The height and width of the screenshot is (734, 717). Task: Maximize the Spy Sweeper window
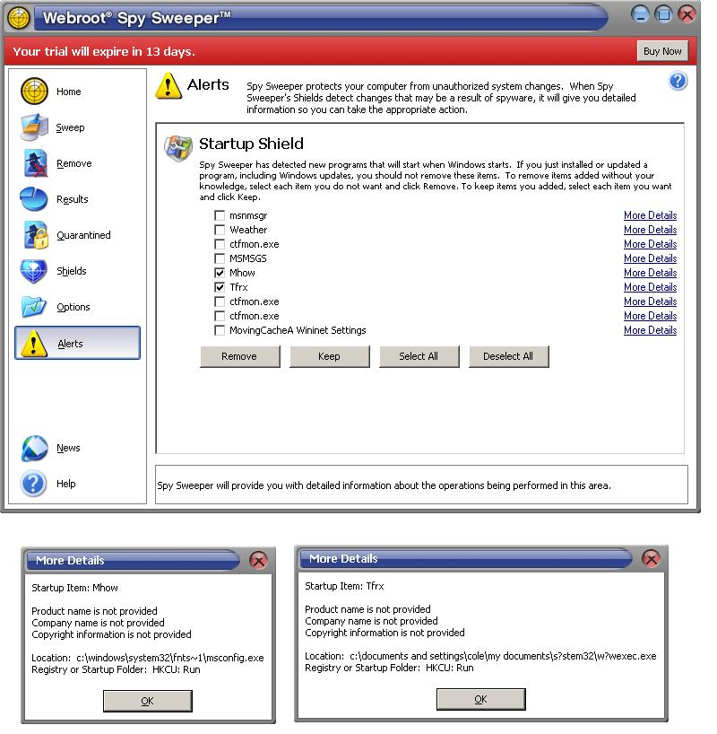pyautogui.click(x=663, y=14)
